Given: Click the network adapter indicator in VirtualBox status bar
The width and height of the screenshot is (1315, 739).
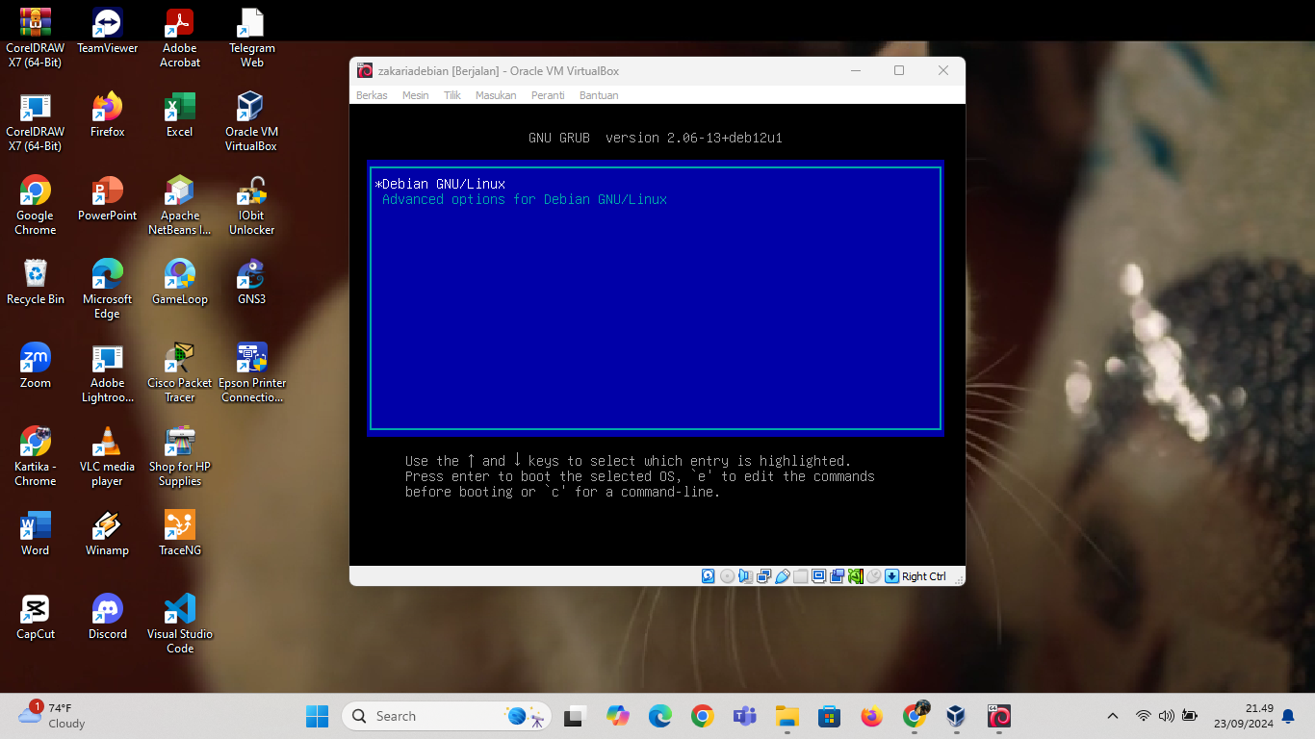Looking at the screenshot, I should (763, 576).
